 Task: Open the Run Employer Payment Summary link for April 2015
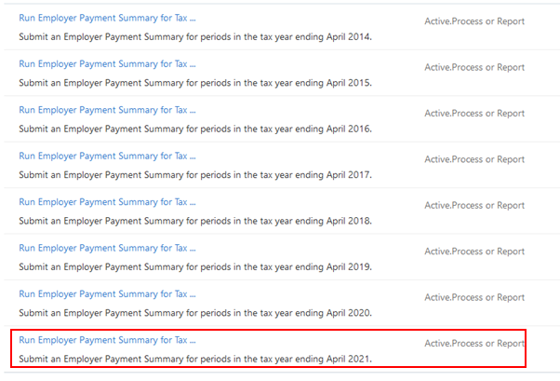click(107, 63)
